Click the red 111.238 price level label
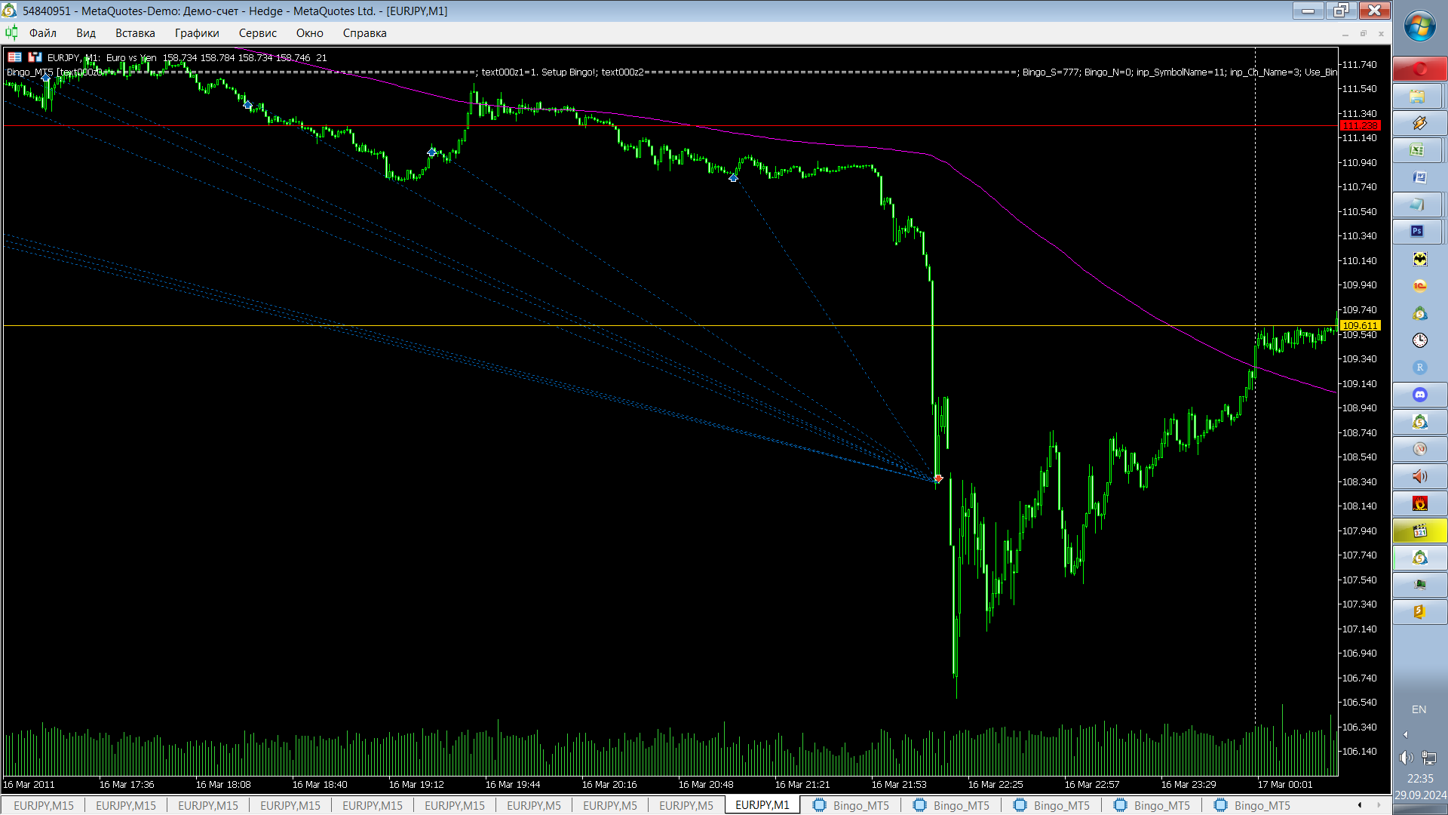This screenshot has height=815, width=1448. pyautogui.click(x=1360, y=126)
